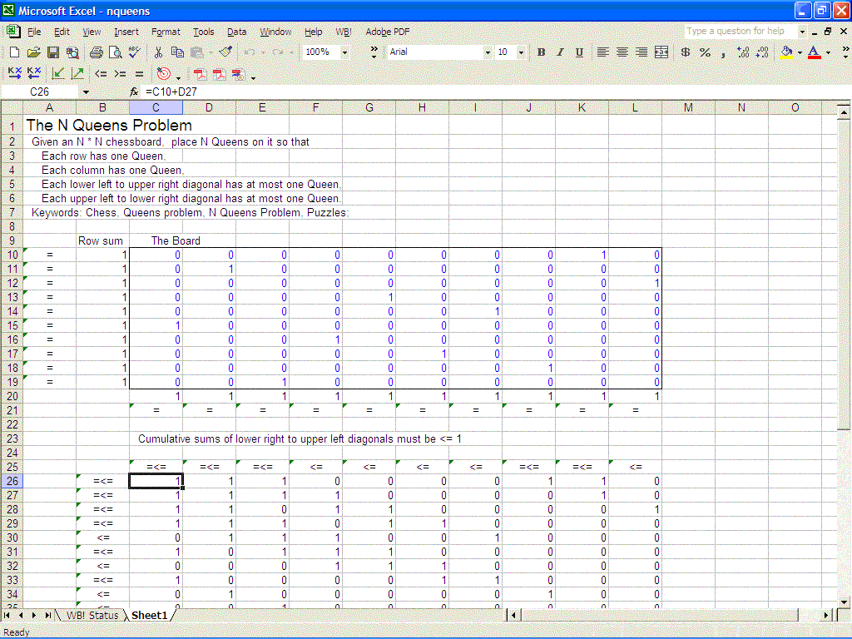Toggle Align Right
The height and width of the screenshot is (639, 852).
click(x=641, y=52)
